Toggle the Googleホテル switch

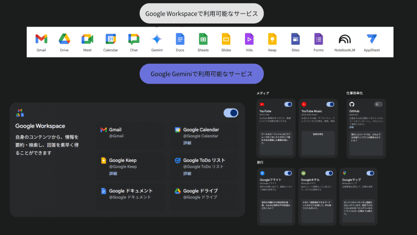[329, 173]
